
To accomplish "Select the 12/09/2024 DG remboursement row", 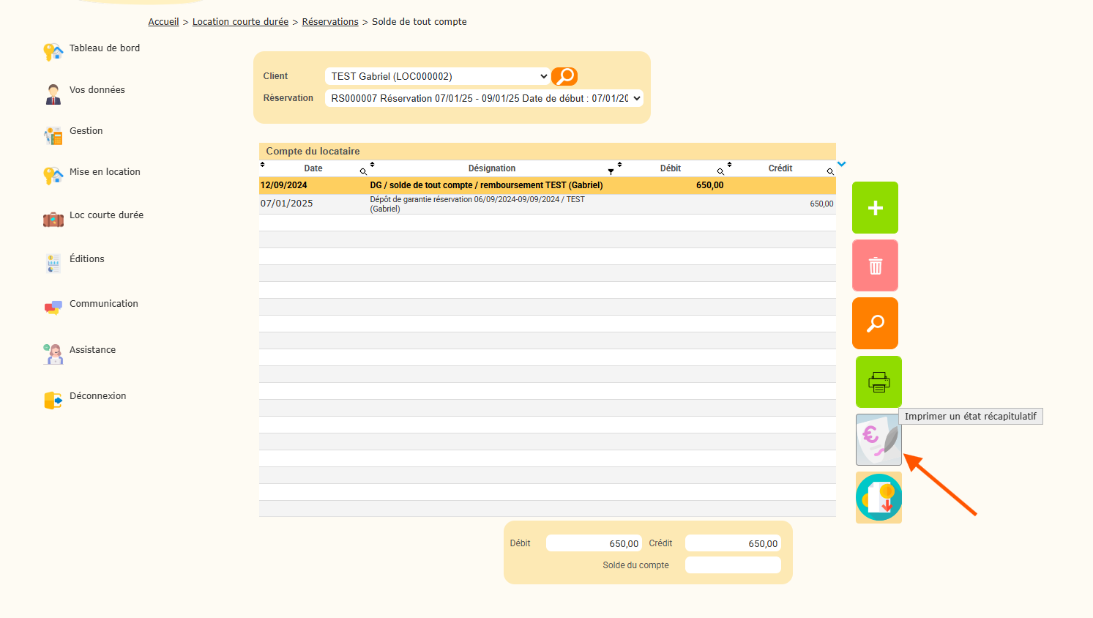I will tap(548, 185).
